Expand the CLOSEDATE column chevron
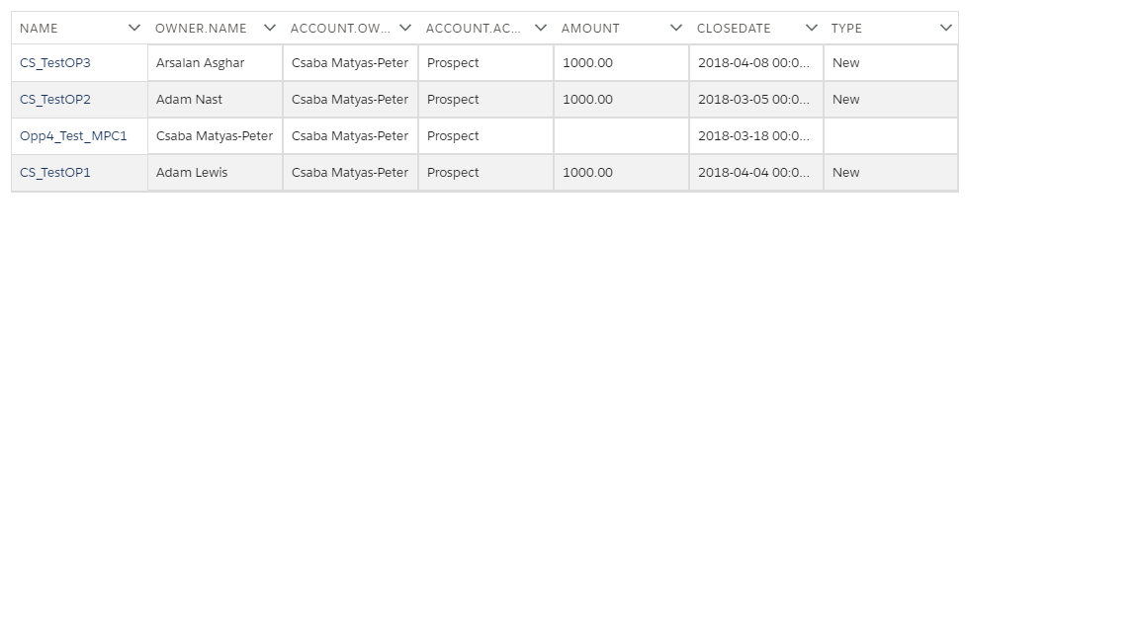Screen dimensions: 1139x640 [812, 28]
